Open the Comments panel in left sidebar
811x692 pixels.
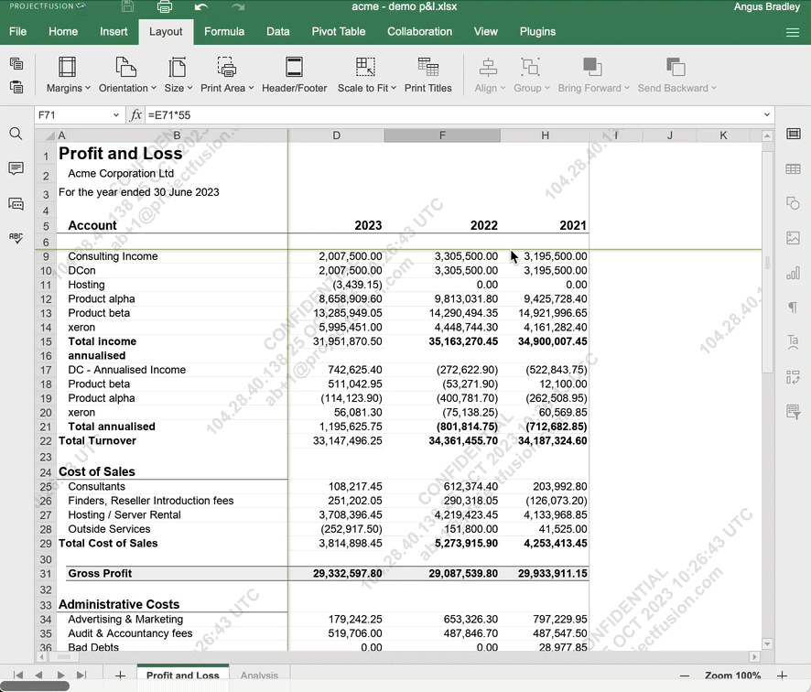16,168
